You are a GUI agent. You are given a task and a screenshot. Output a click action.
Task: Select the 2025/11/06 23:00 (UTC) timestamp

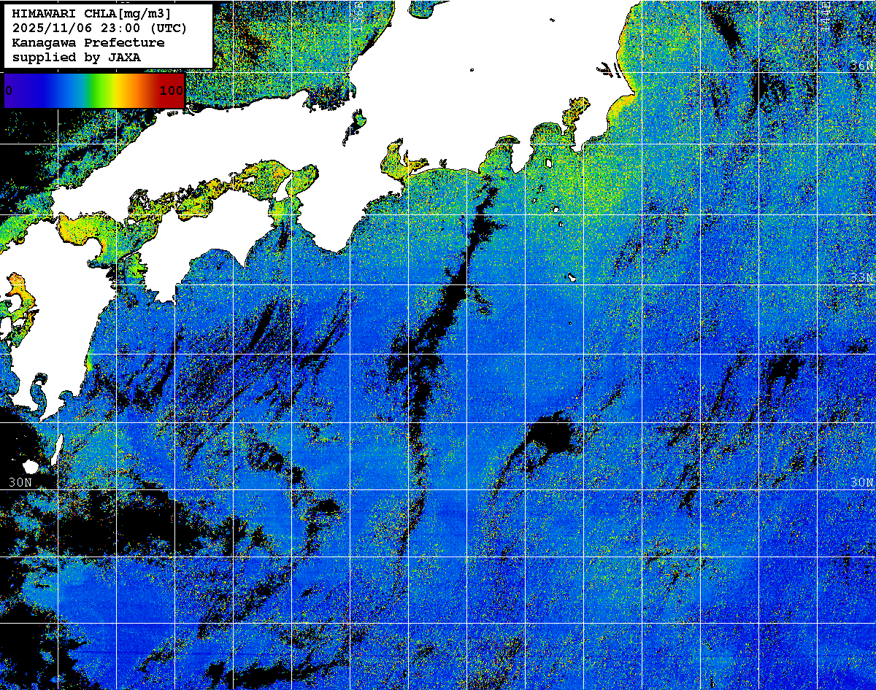coord(99,28)
